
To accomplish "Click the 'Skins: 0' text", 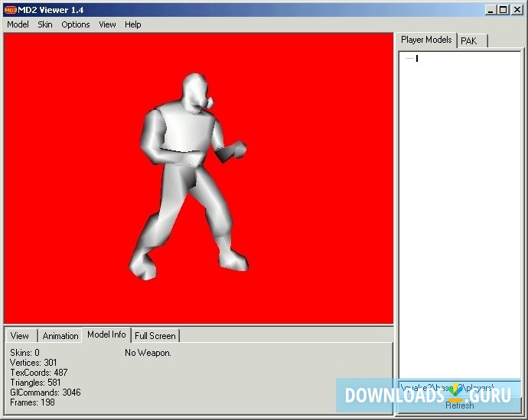I will [24, 353].
